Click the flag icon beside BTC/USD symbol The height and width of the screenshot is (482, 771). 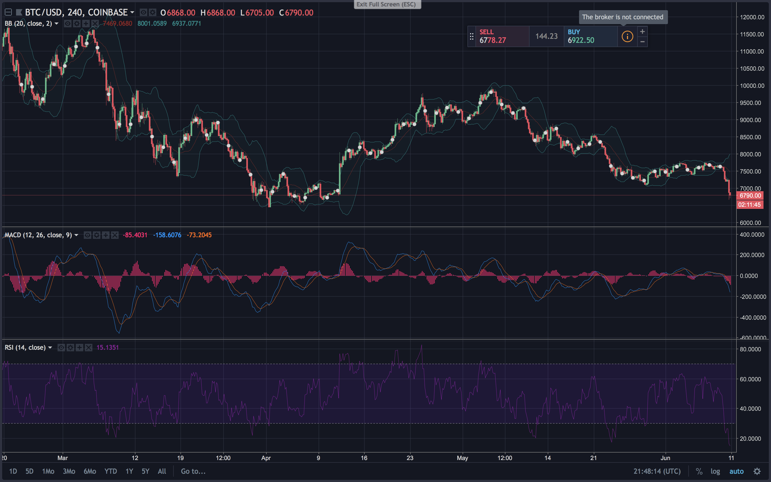(19, 12)
